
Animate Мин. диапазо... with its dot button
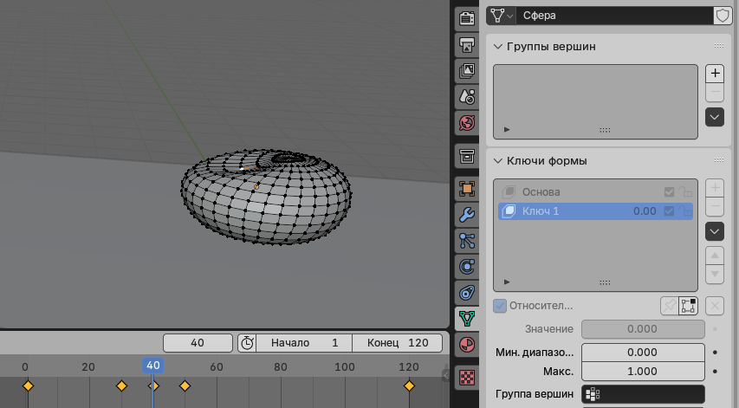coord(716,353)
